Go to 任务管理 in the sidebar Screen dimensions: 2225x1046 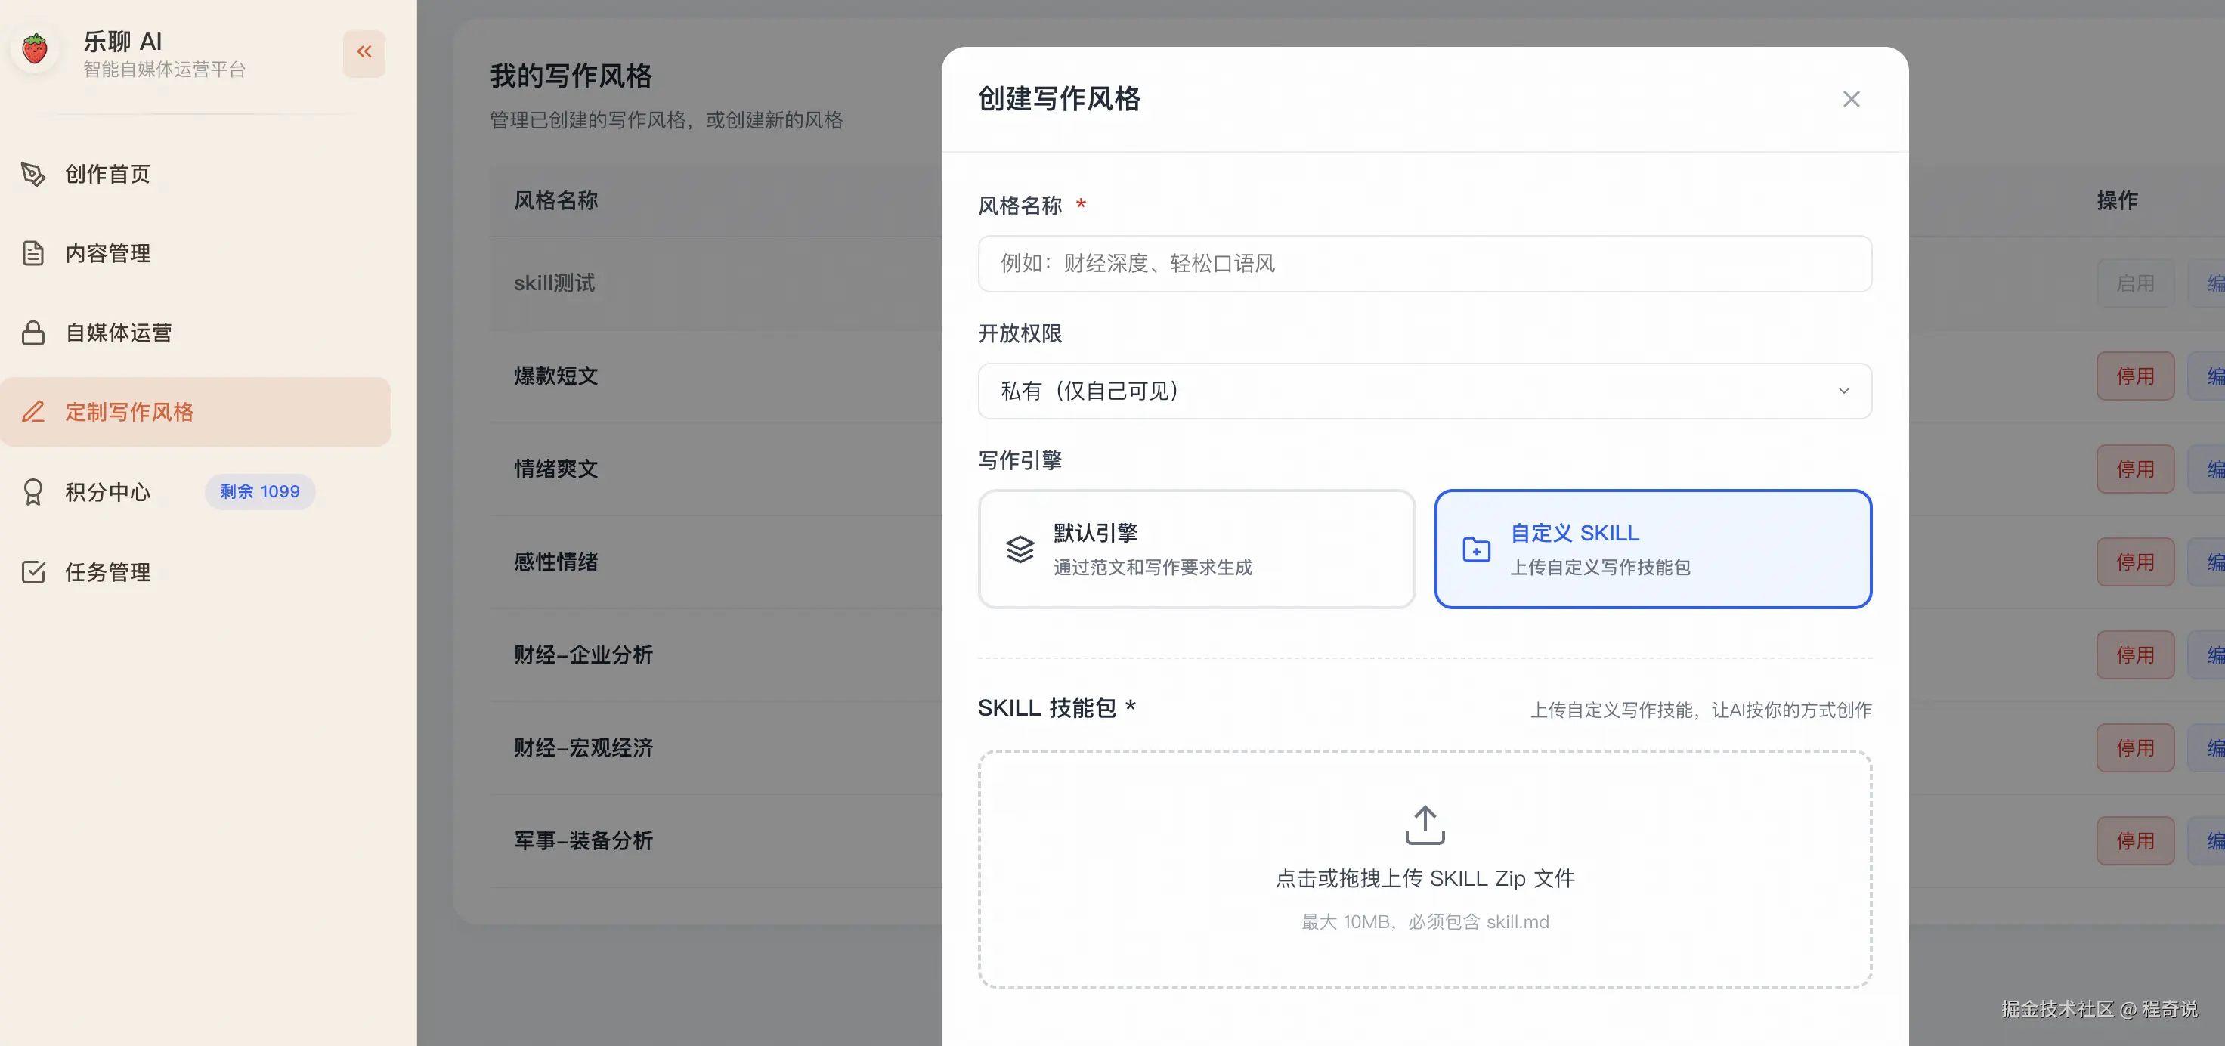108,572
